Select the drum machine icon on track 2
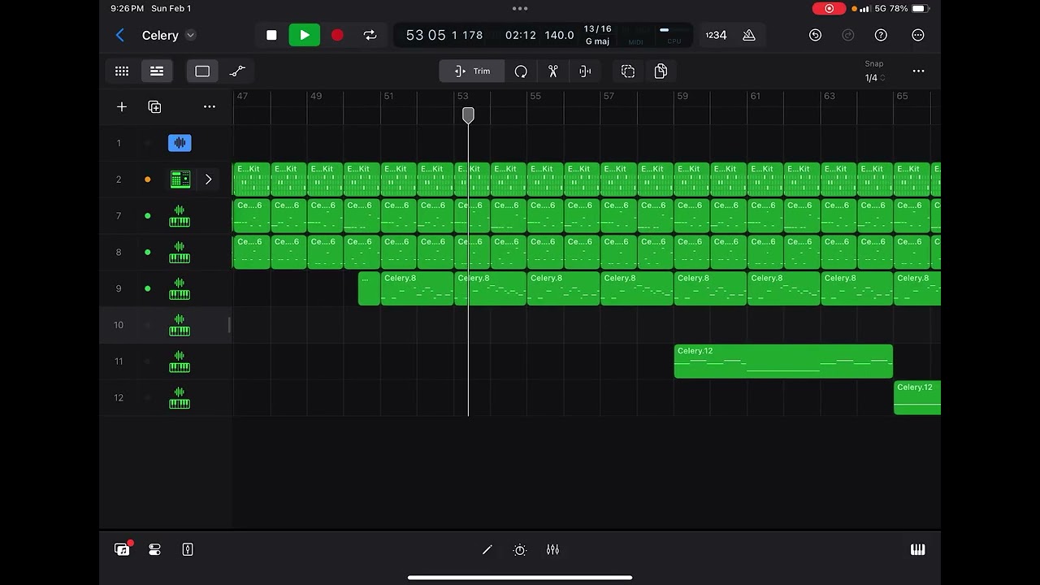Screen dimensions: 1040x585 [x=180, y=180]
